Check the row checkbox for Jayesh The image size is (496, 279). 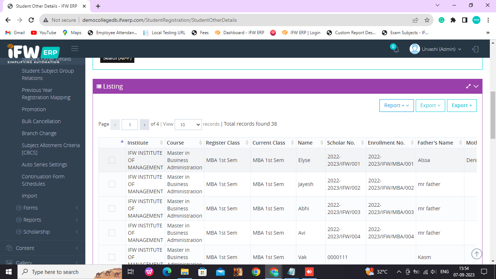coord(112,184)
